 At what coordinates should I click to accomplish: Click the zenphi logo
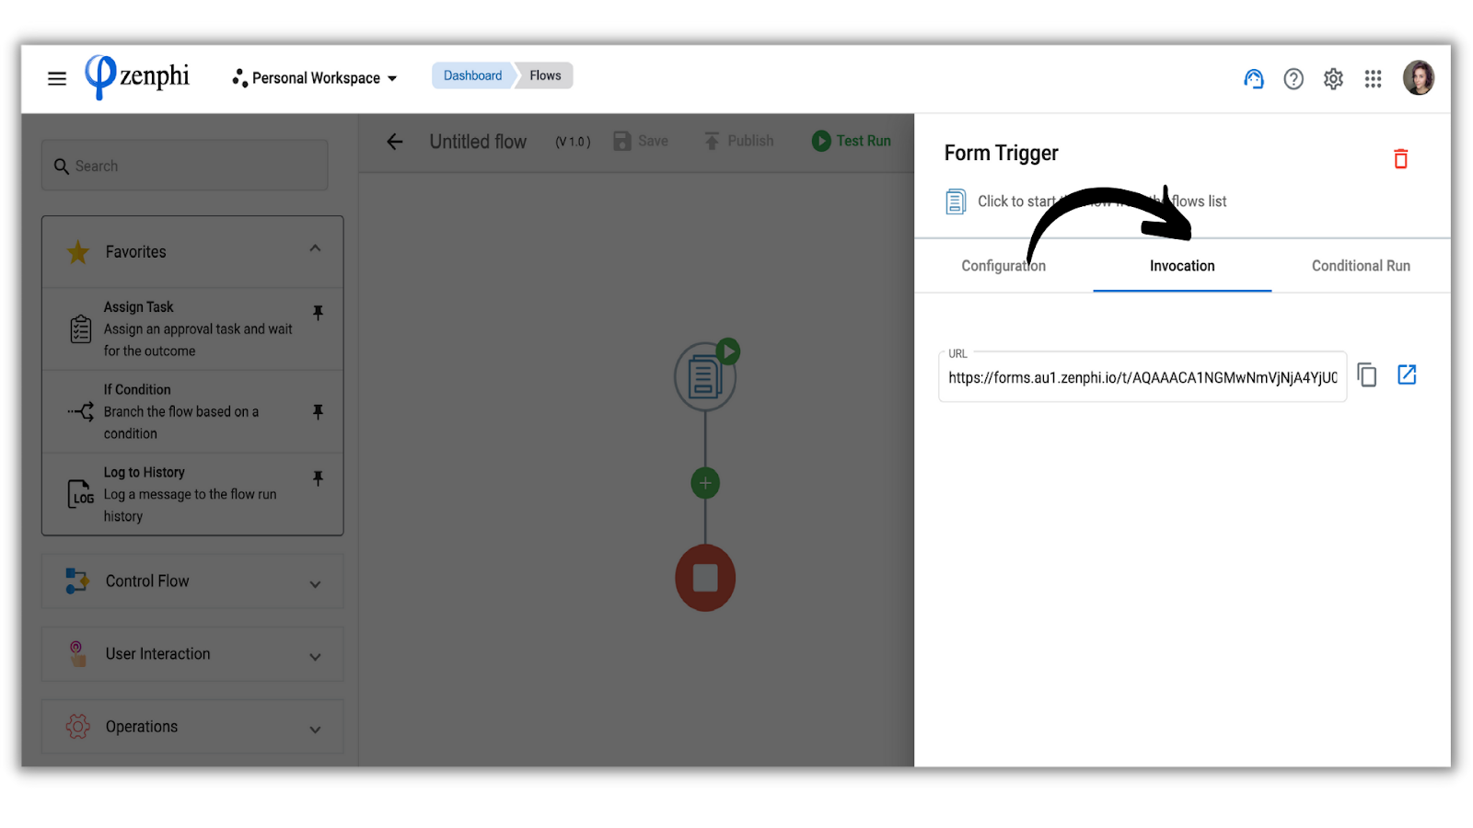[137, 76]
